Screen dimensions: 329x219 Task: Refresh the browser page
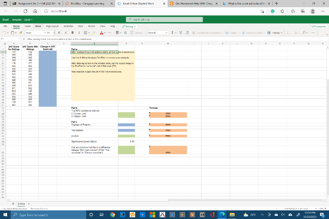tap(25, 11)
